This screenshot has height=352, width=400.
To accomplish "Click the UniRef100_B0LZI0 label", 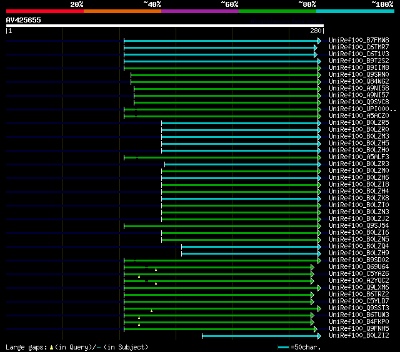I will click(x=359, y=205).
